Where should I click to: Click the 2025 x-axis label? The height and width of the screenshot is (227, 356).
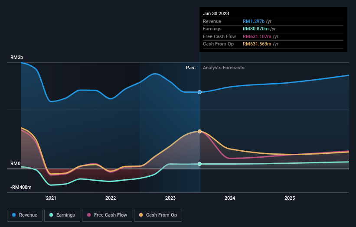click(x=290, y=198)
